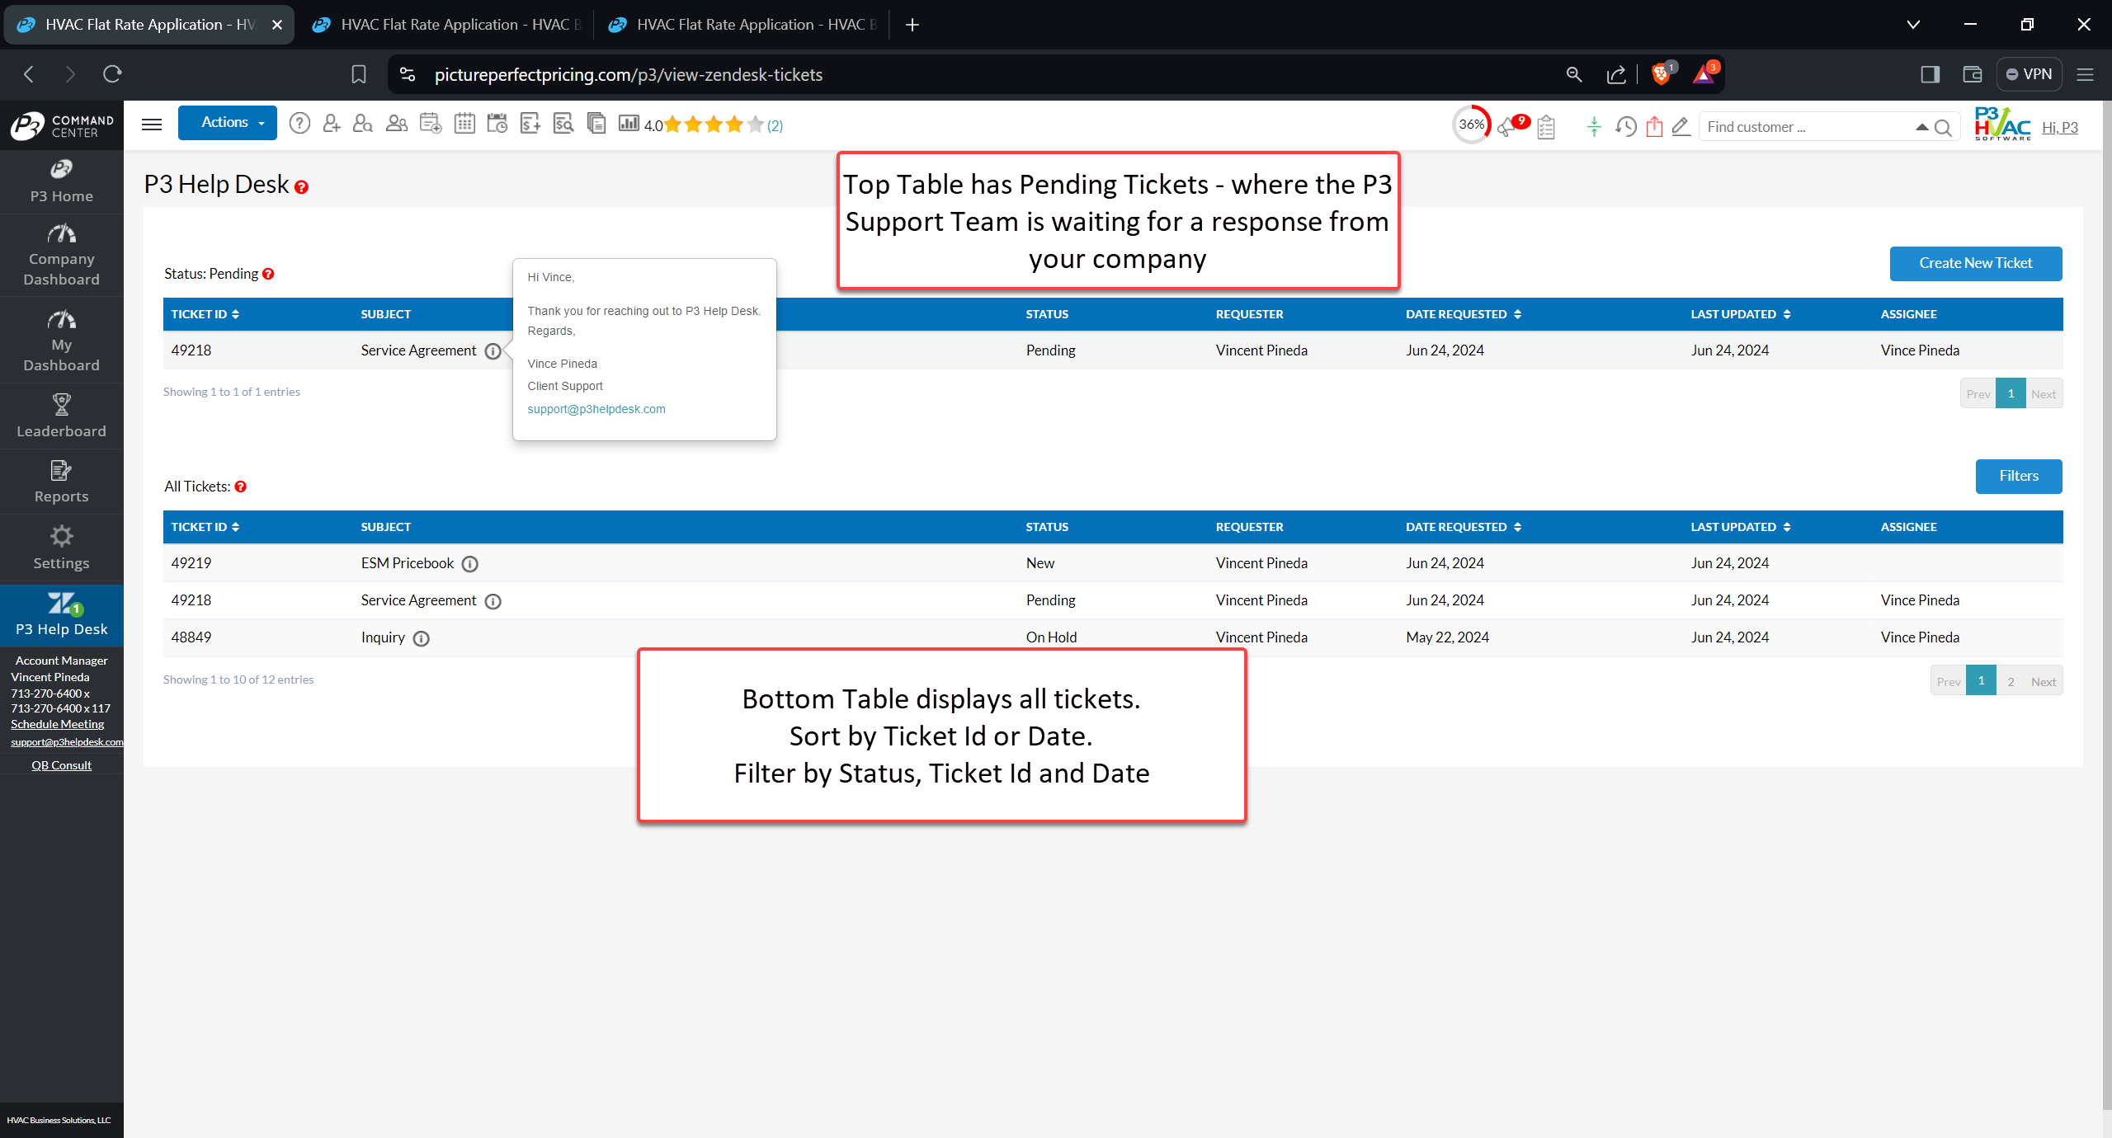Open Leaderboard in sidebar

click(62, 416)
